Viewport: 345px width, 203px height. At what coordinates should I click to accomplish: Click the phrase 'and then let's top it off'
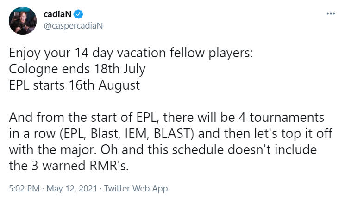(x=265, y=133)
